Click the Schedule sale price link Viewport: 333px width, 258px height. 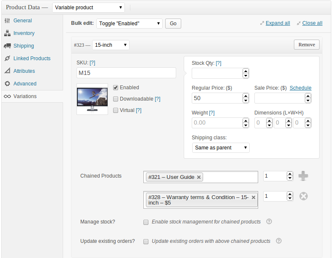(301, 88)
